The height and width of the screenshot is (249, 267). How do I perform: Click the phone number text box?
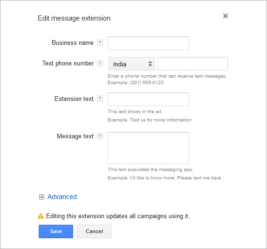(192, 64)
